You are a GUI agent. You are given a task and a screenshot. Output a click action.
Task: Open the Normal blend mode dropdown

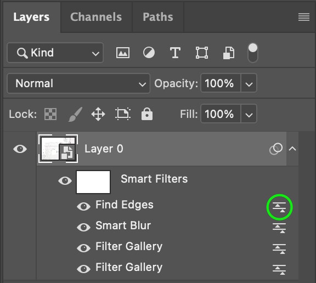(x=78, y=83)
